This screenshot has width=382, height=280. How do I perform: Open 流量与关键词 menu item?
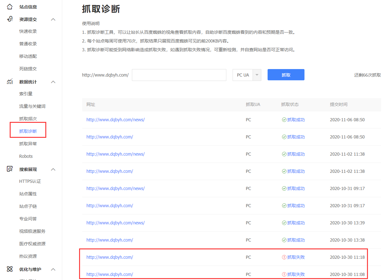(32, 106)
